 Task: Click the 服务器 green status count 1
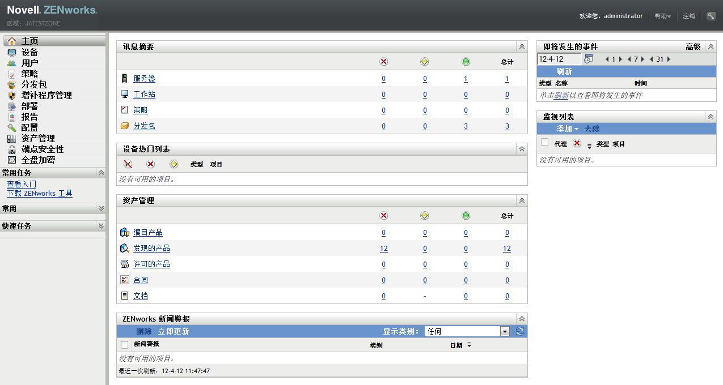click(x=466, y=79)
